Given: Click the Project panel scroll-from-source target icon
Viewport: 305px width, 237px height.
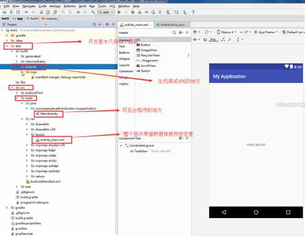Looking at the screenshot, I should tap(94, 24).
